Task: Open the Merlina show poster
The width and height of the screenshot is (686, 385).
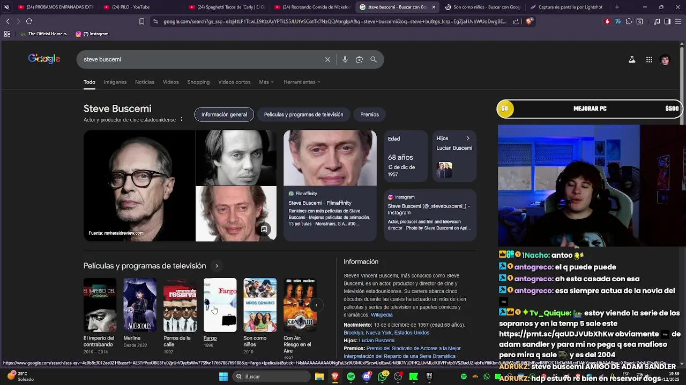Action: coord(140,305)
